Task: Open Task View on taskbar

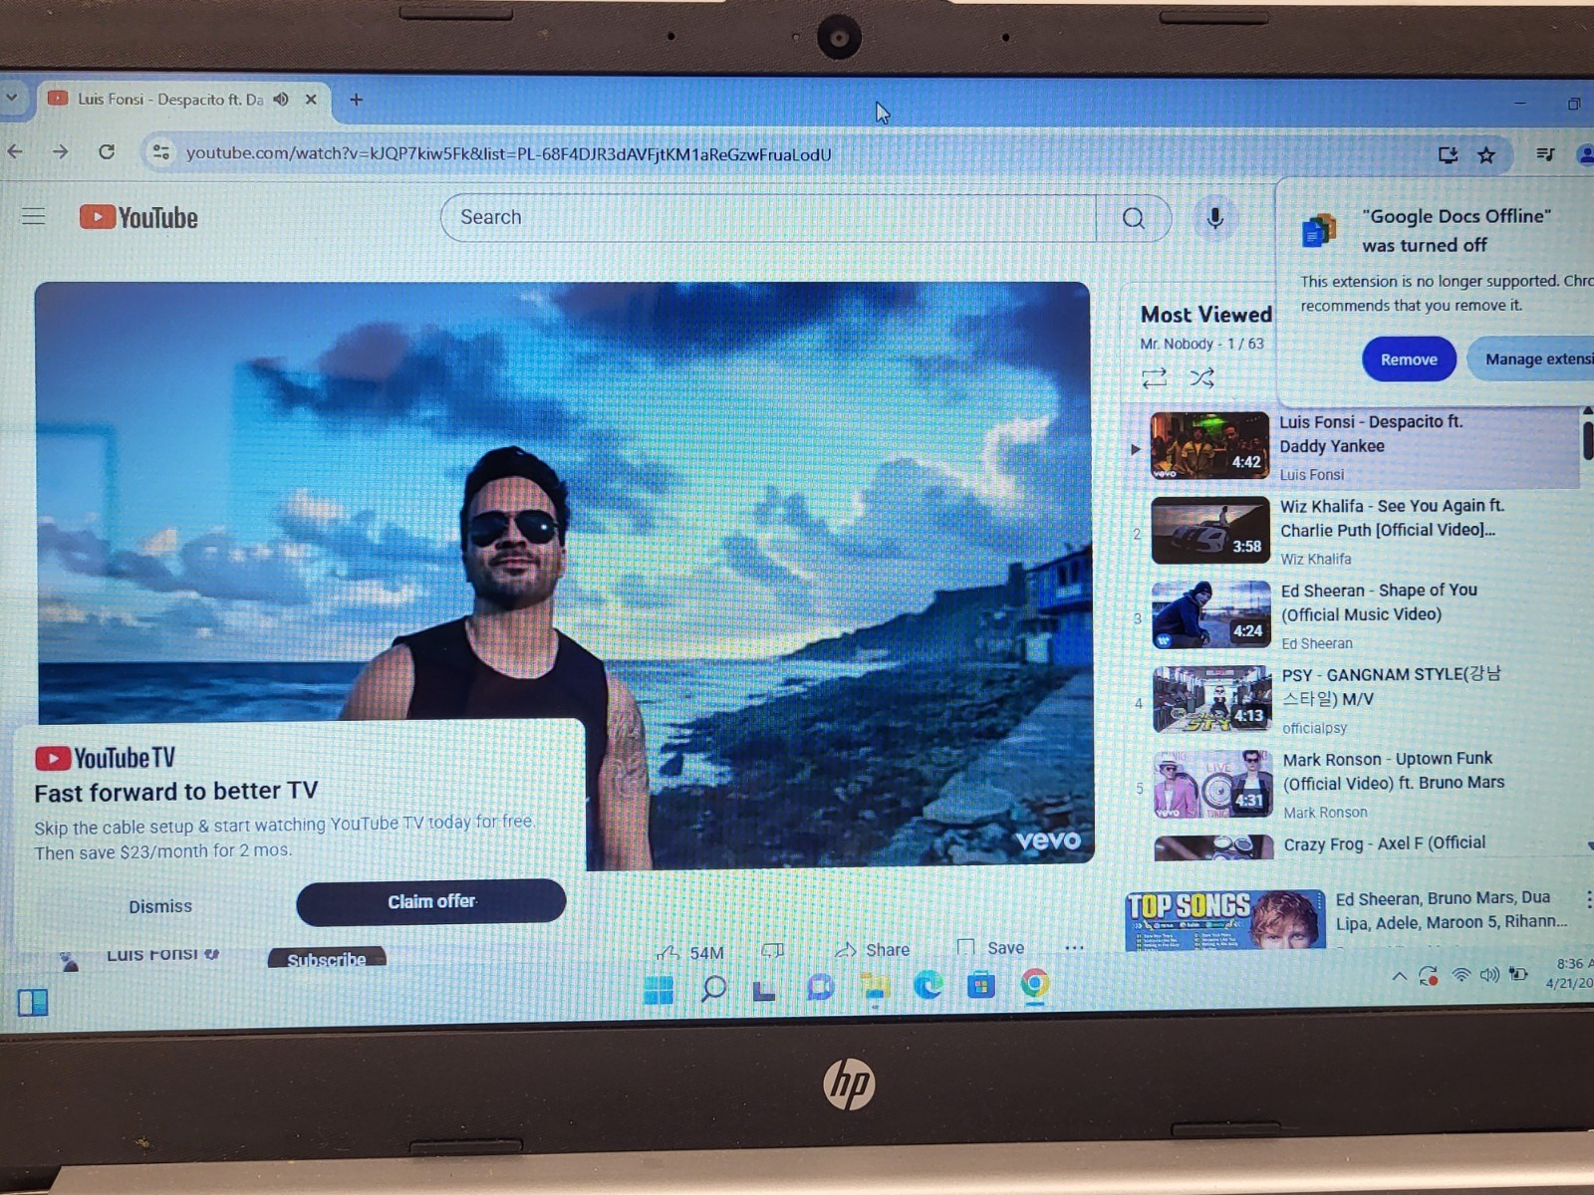Action: point(764,989)
